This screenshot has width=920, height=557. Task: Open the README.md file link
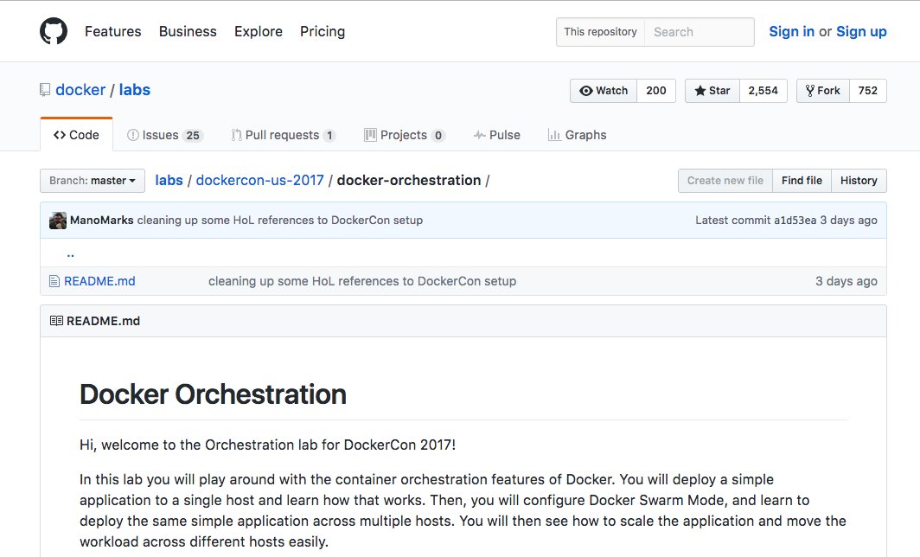99,281
